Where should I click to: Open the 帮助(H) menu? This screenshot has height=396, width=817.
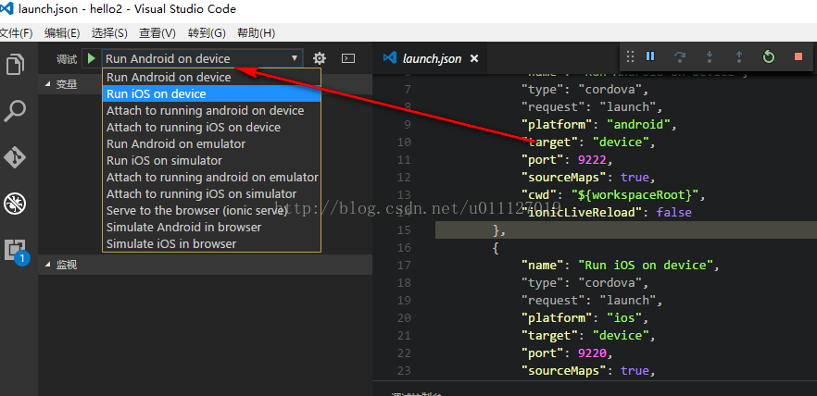click(x=256, y=33)
